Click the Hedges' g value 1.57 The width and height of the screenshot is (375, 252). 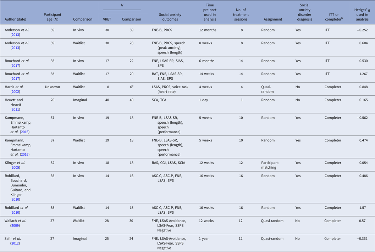point(364,207)
